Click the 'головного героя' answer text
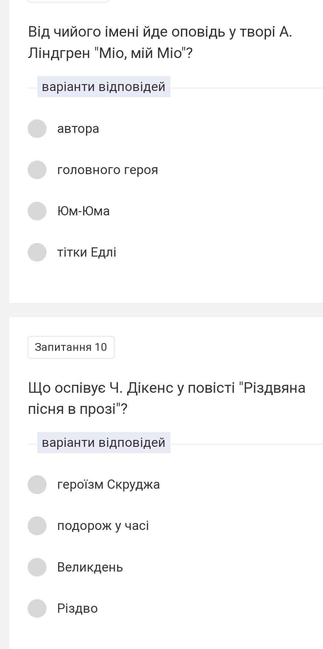 [107, 170]
